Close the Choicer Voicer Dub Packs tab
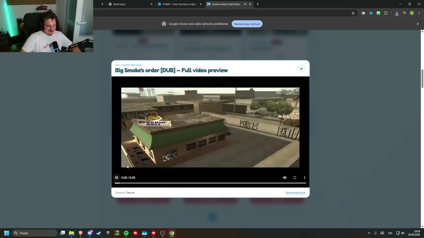The image size is (424, 238). click(250, 4)
